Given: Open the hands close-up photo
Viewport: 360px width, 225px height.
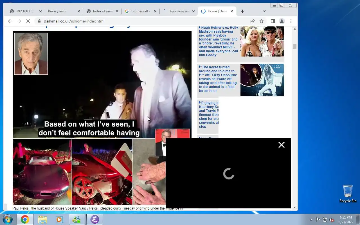Looking at the screenshot, I should (149, 180).
